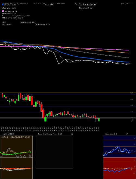This screenshot has width=136, height=179.
Task: Click the 'CL: 4.96' closing price label
Action: [x=50, y=5]
